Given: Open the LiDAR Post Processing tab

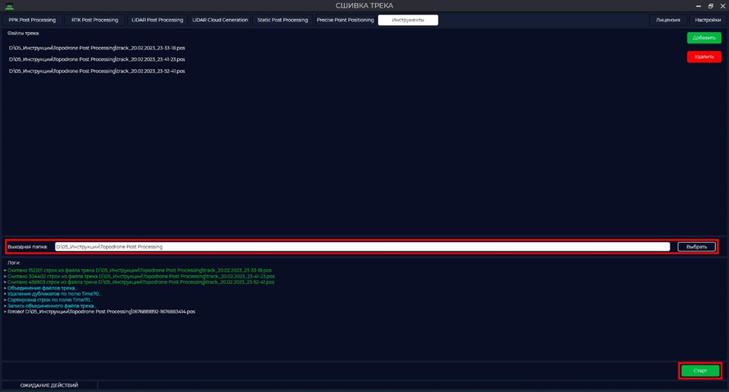Looking at the screenshot, I should pyautogui.click(x=157, y=20).
